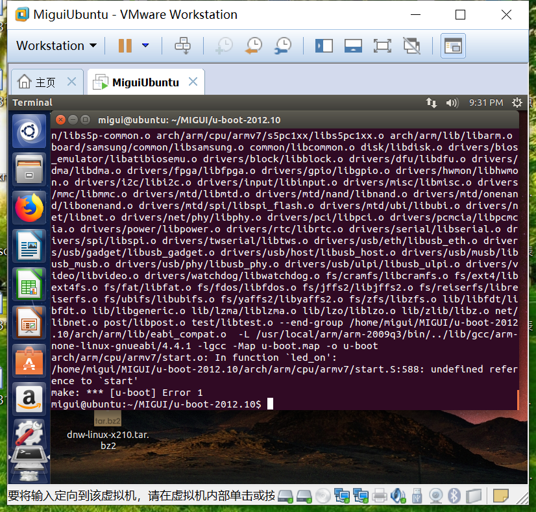Enter full screen mode

(382, 45)
